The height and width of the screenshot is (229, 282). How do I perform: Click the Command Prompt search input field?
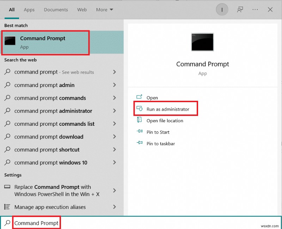tap(36, 223)
